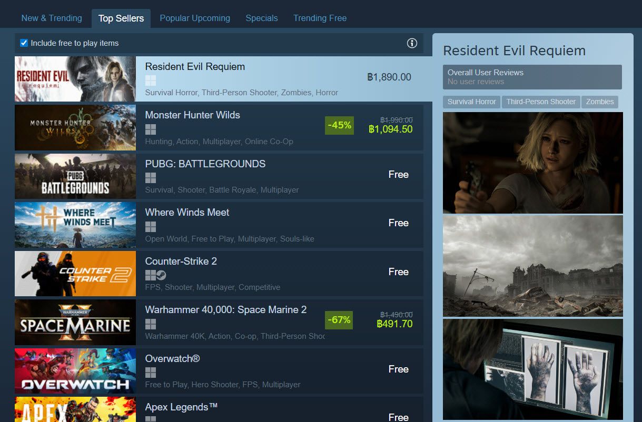This screenshot has width=642, height=422.
Task: Select the Specials tab
Action: click(261, 18)
